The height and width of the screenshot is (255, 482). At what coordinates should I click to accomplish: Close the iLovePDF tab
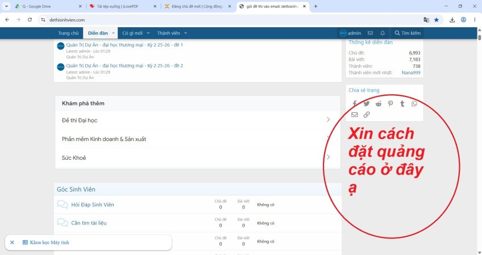(x=155, y=6)
